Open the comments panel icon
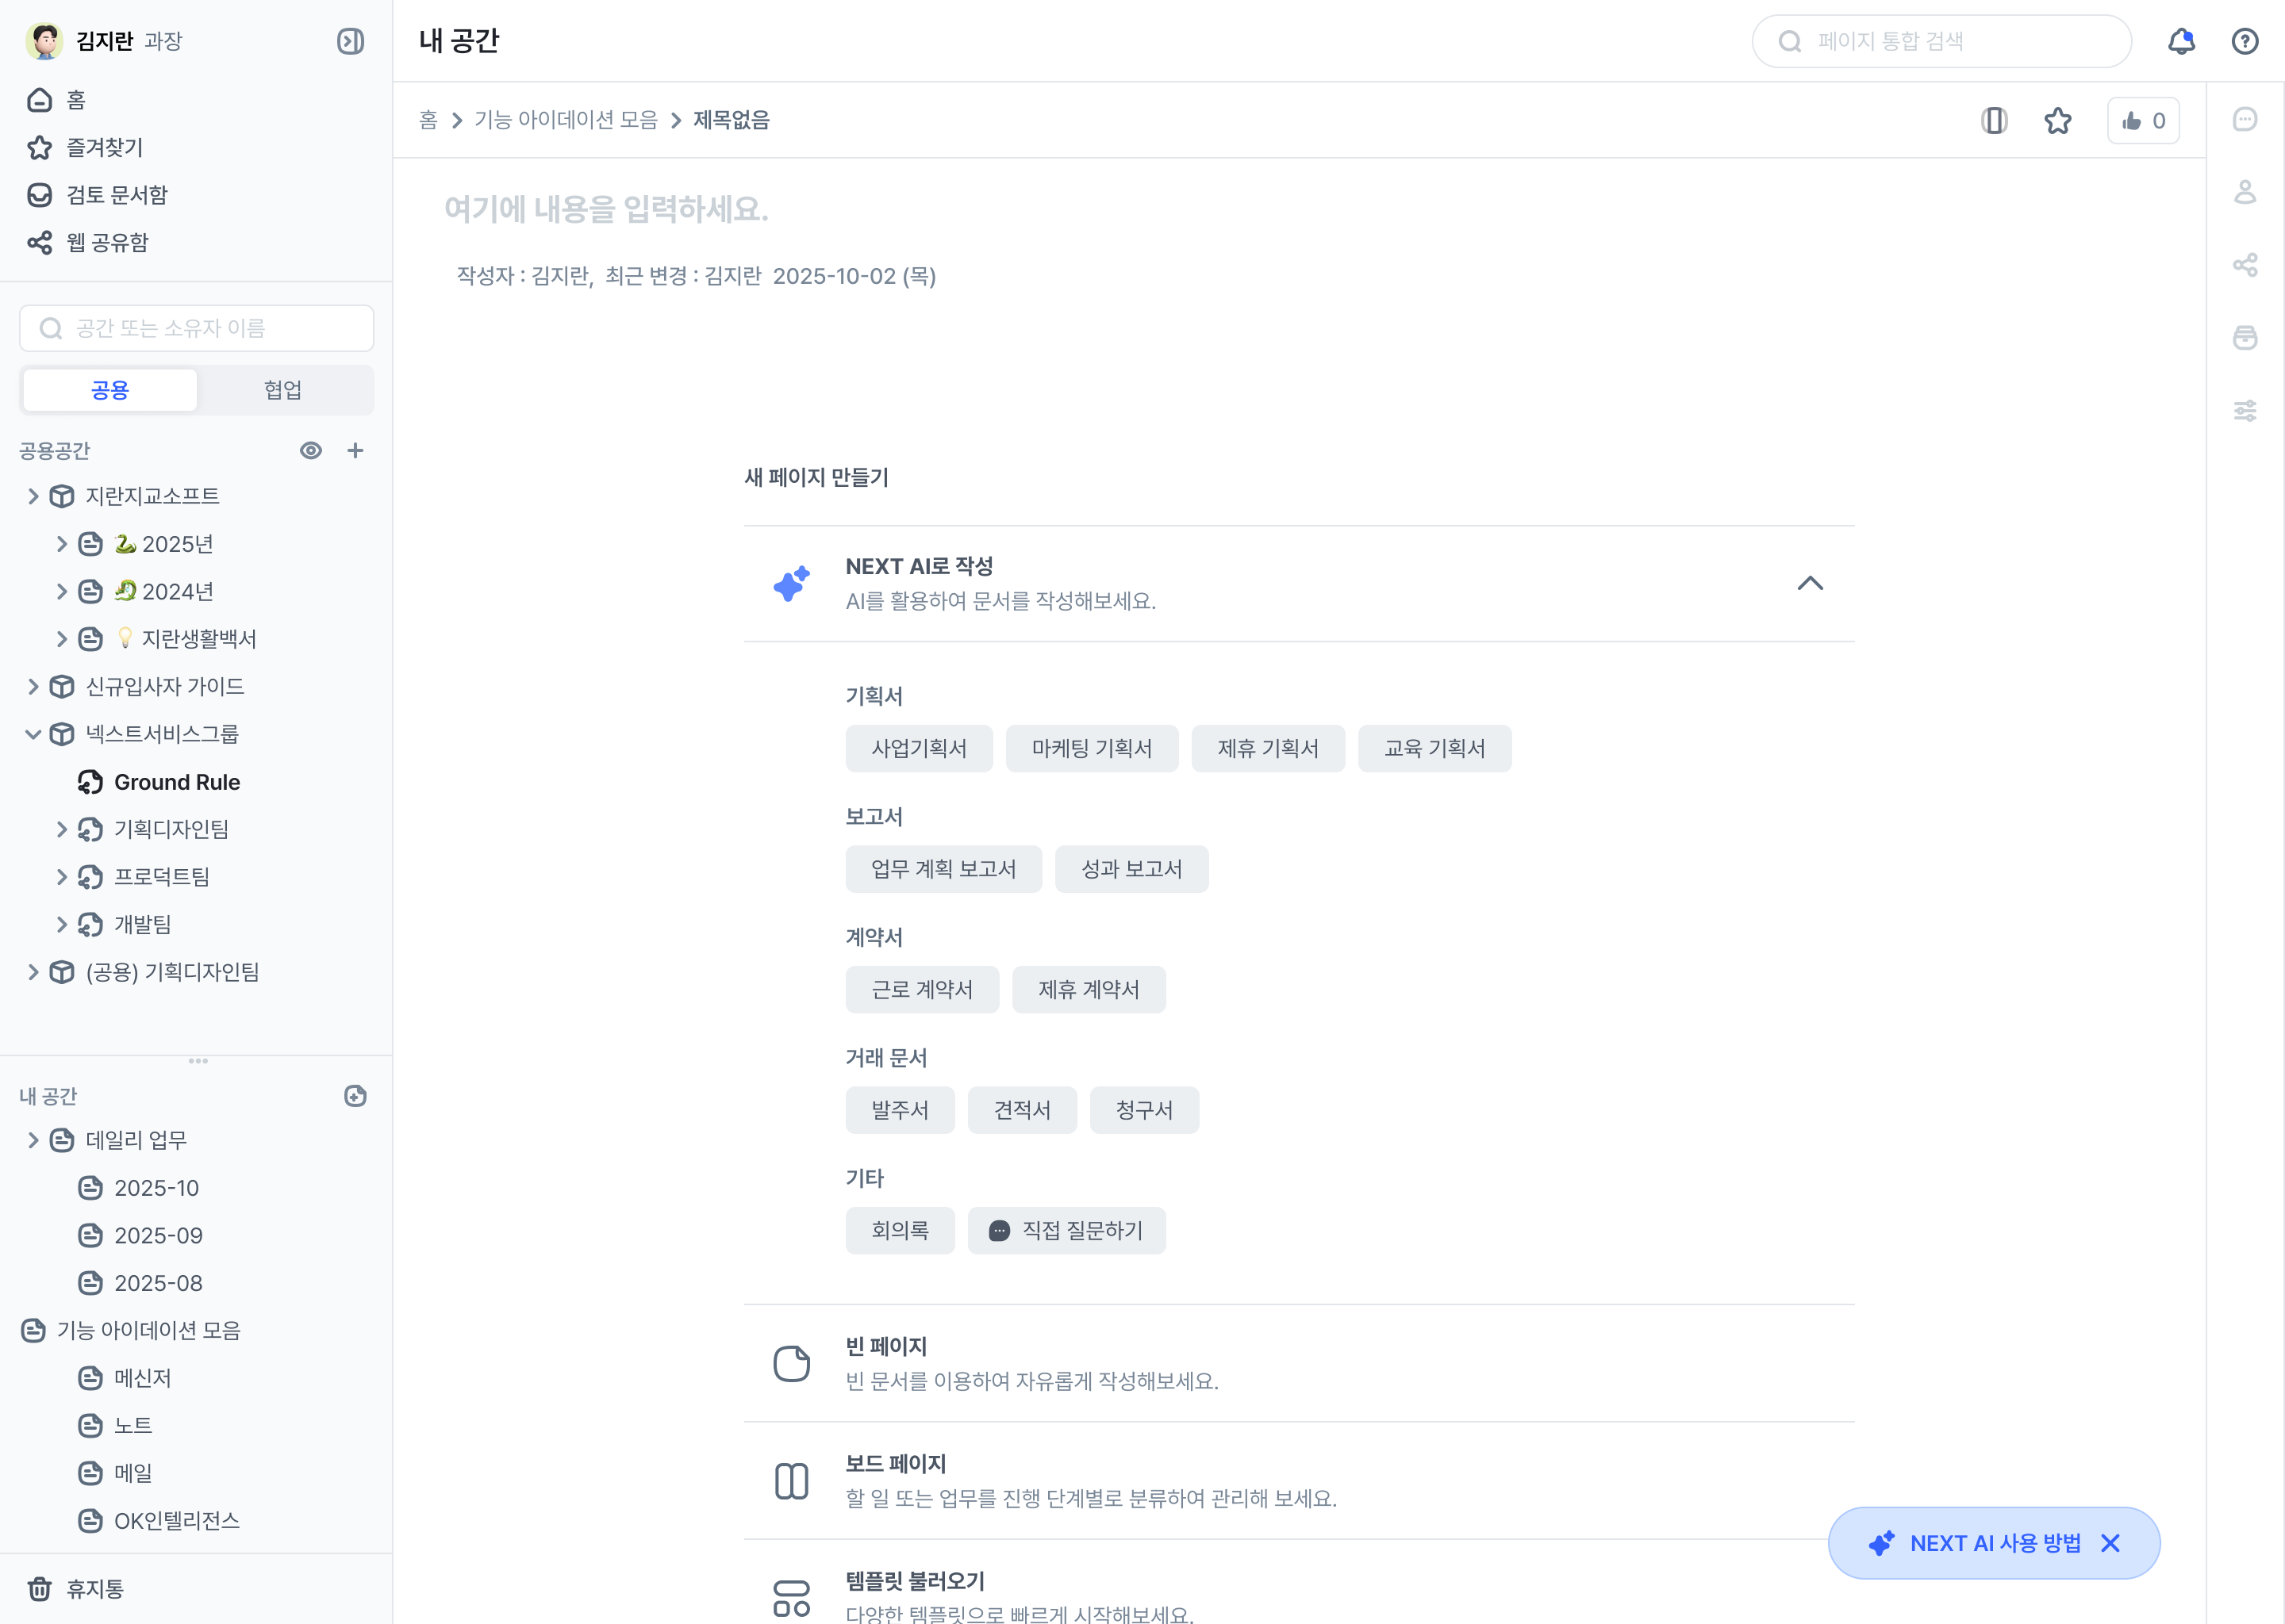 click(2245, 120)
